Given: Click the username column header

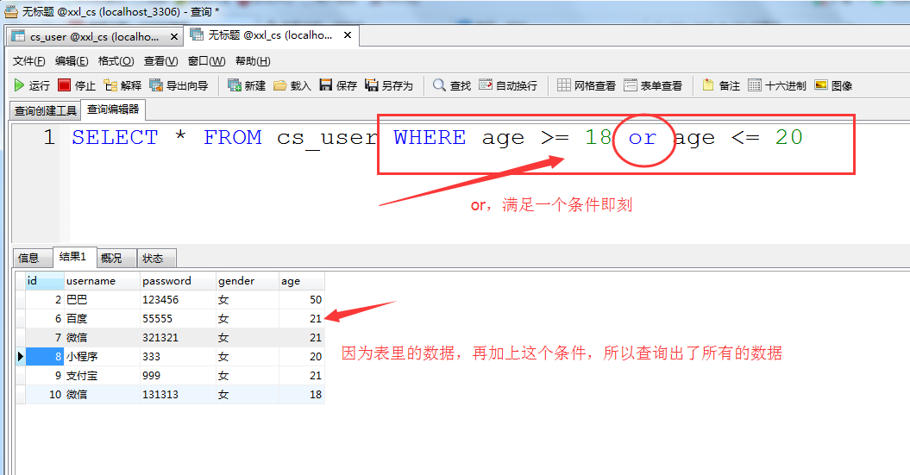Looking at the screenshot, I should 102,281.
